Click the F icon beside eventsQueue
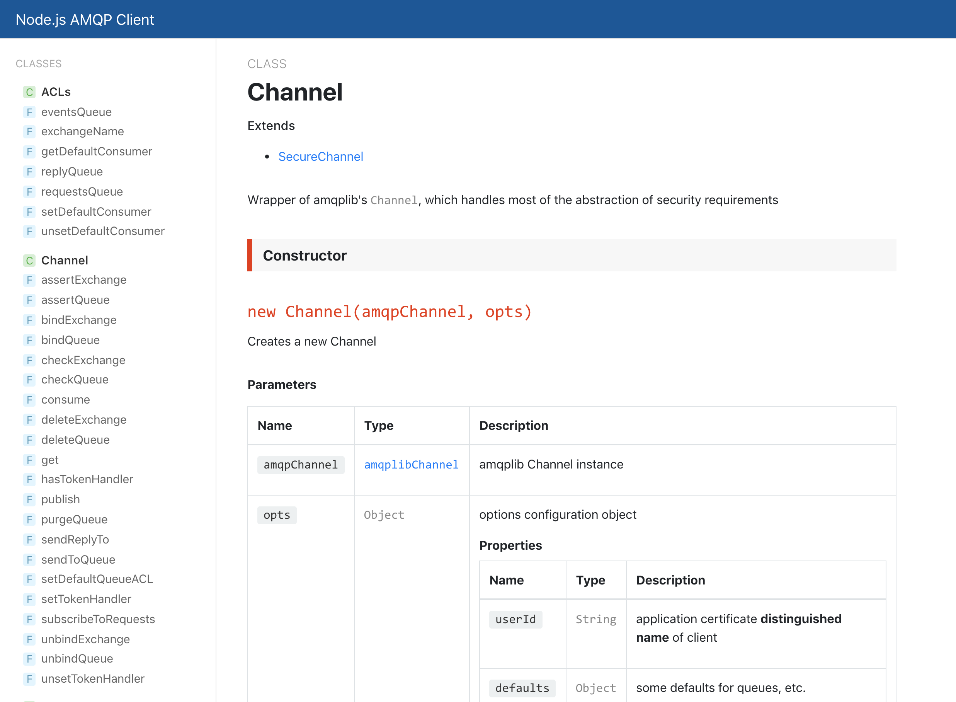This screenshot has height=702, width=956. tap(29, 112)
